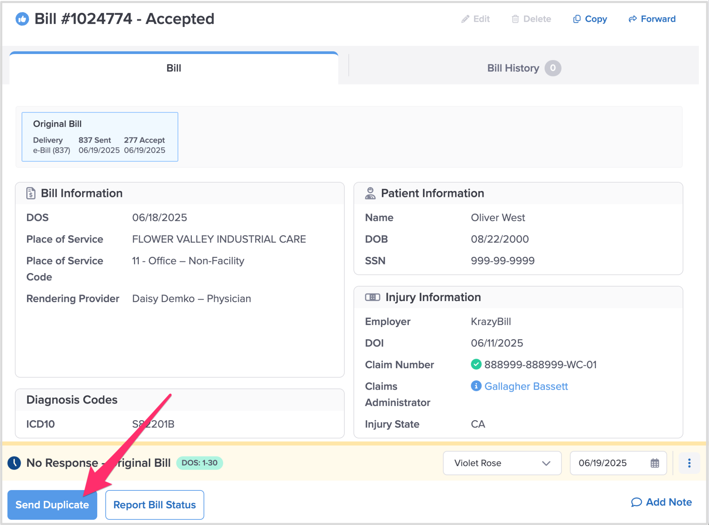Click the 06/19/2025 due date field
The width and height of the screenshot is (709, 525).
click(603, 463)
